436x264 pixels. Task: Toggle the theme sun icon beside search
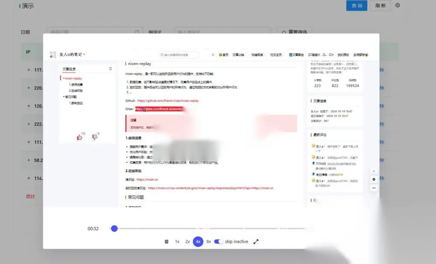[213, 55]
